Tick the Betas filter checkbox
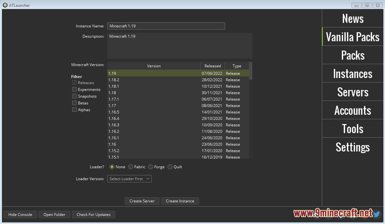 pos(74,103)
